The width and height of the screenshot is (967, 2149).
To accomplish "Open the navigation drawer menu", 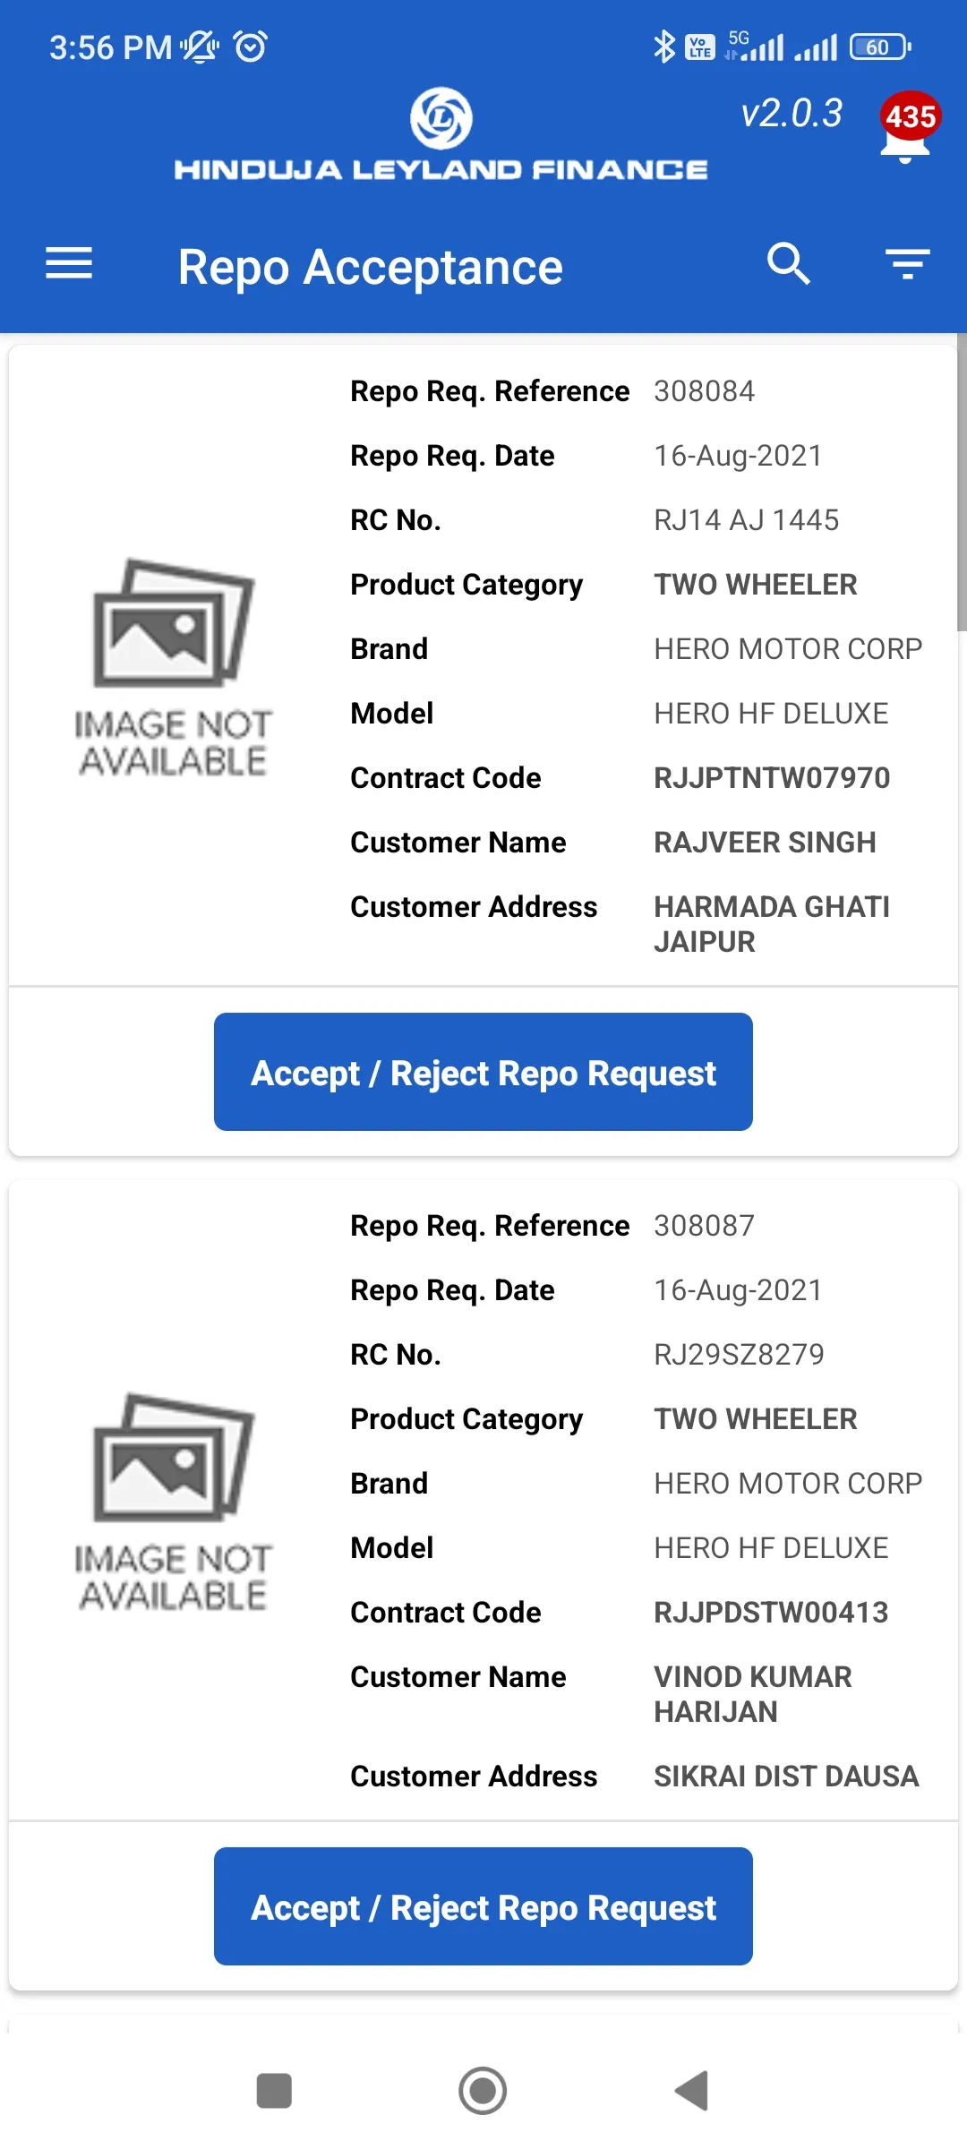I will 67,264.
